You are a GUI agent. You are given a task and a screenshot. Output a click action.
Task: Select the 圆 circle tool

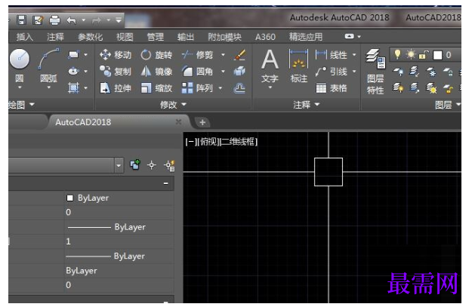[x=20, y=66]
